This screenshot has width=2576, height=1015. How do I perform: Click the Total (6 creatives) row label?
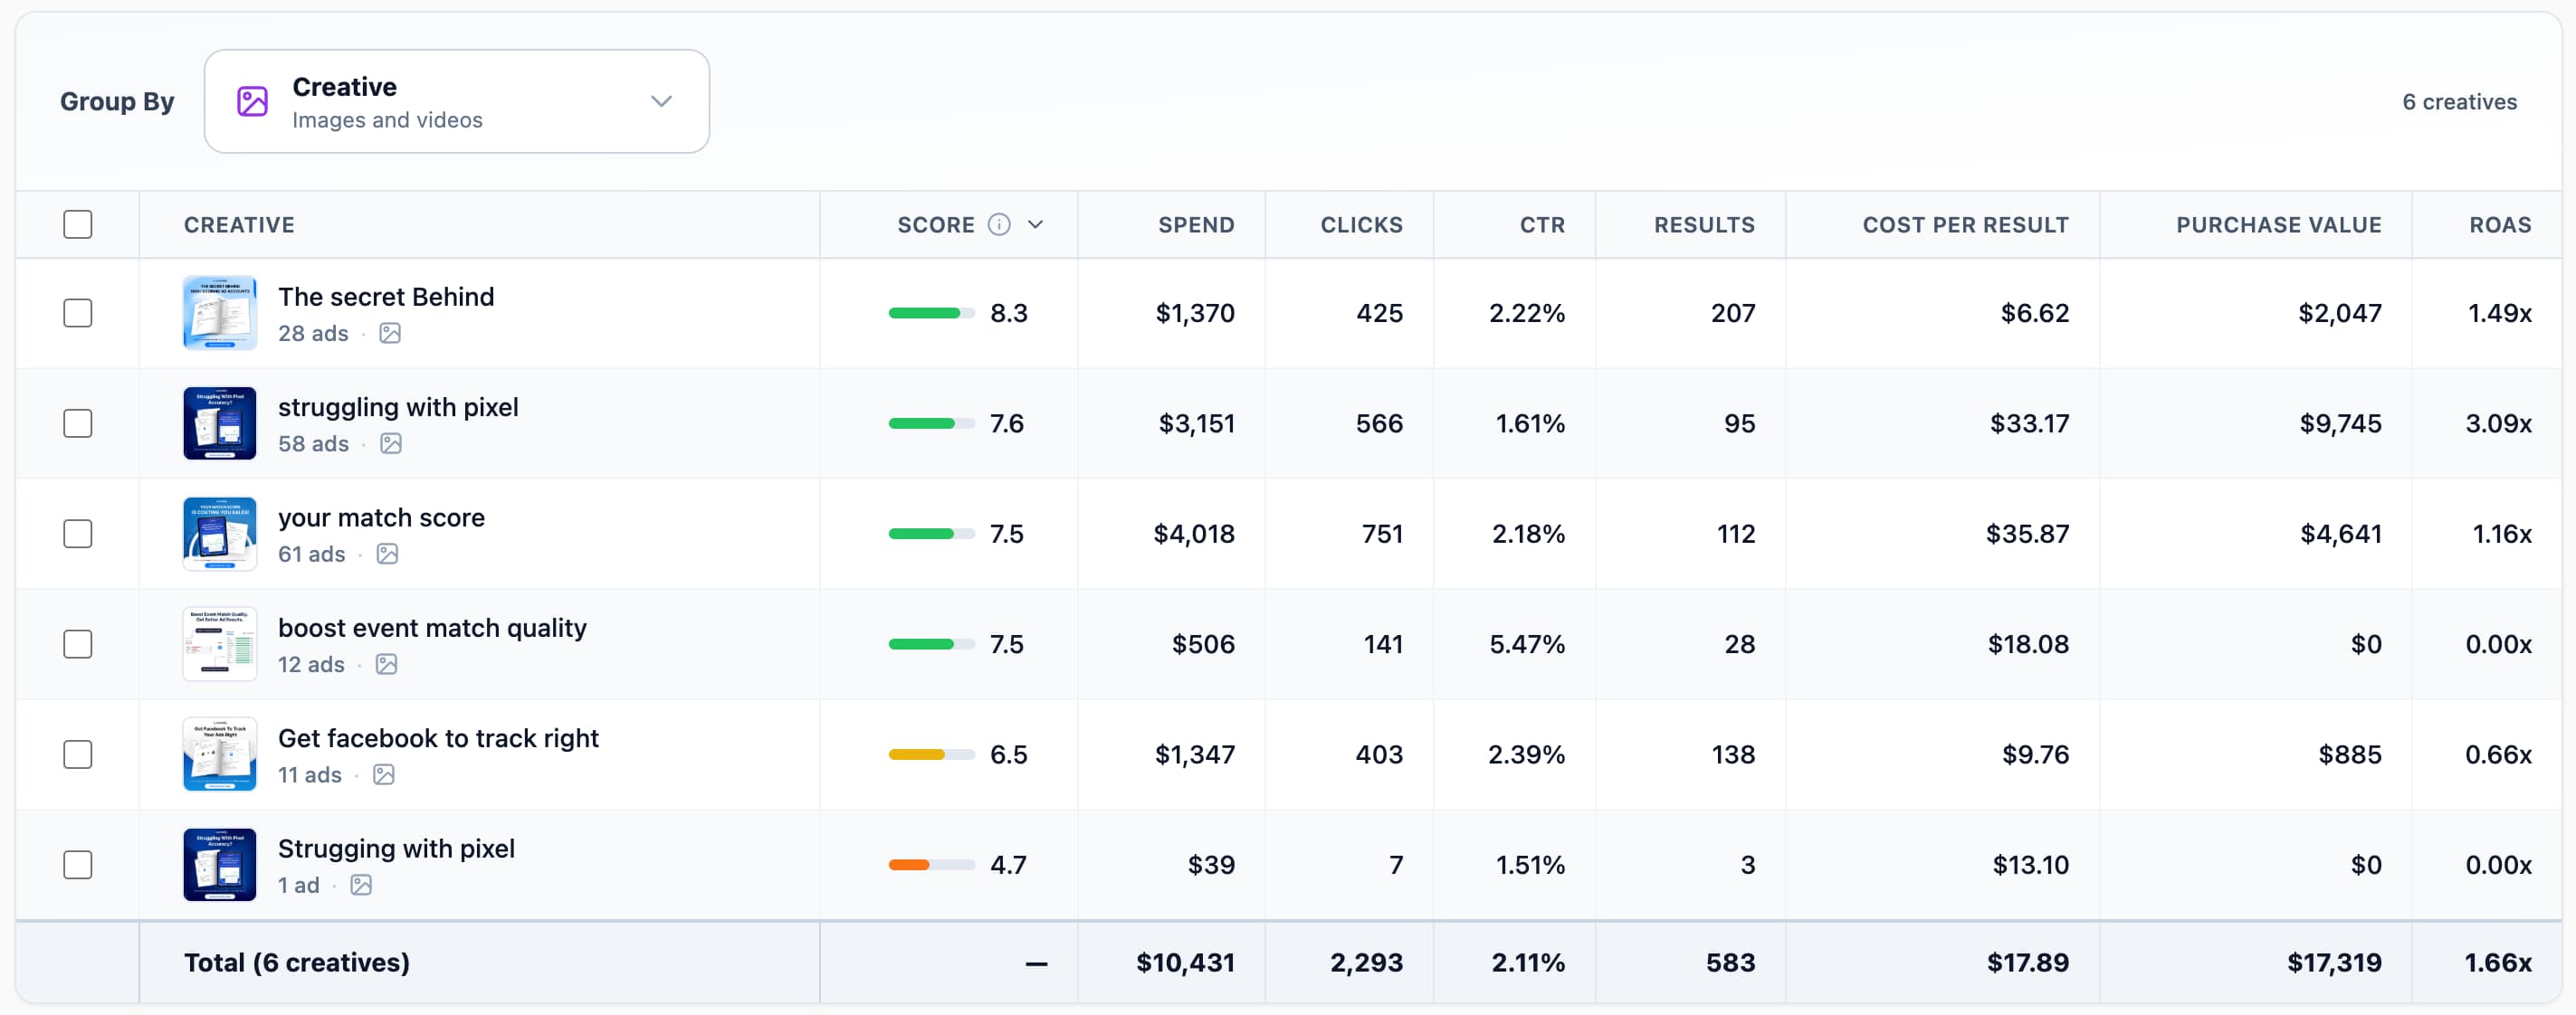pyautogui.click(x=296, y=962)
